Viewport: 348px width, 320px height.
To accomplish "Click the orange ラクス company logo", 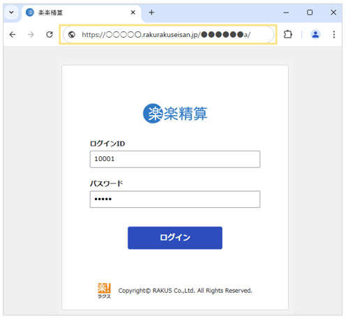I will (x=104, y=291).
